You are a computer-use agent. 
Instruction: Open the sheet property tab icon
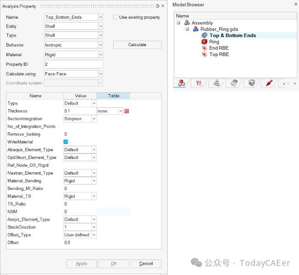coord(234,83)
